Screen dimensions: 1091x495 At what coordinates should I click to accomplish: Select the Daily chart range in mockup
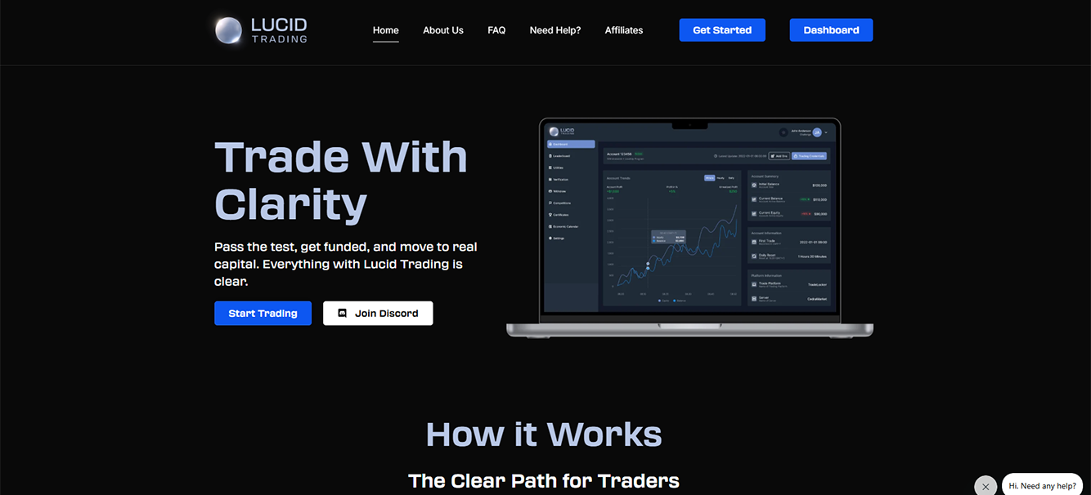click(x=731, y=177)
